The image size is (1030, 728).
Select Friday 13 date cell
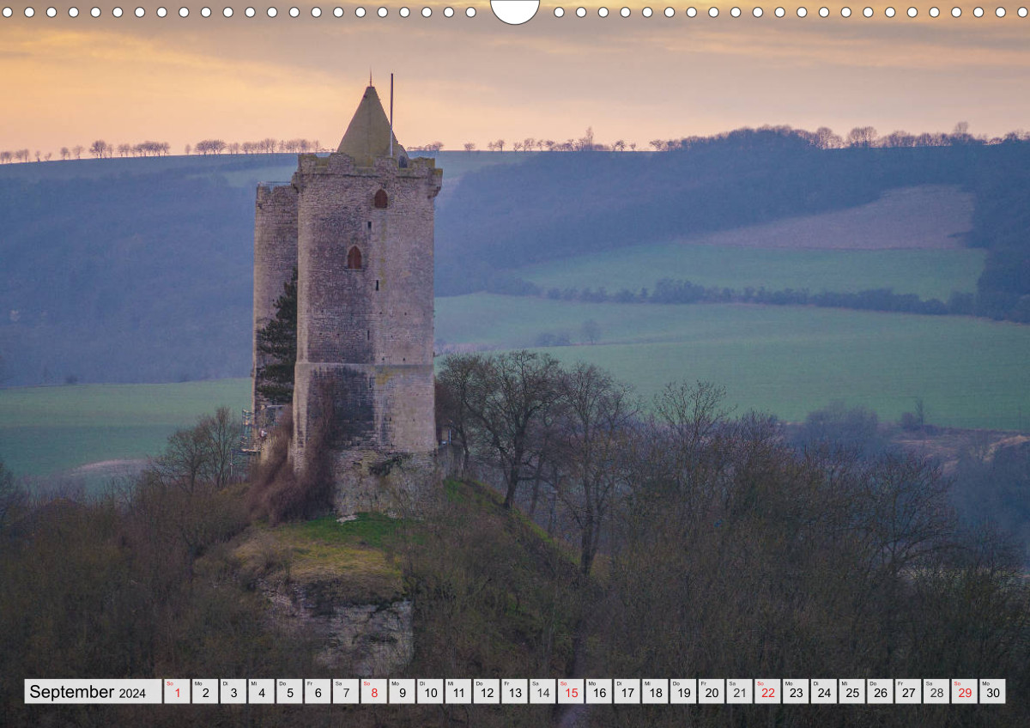coord(514,692)
